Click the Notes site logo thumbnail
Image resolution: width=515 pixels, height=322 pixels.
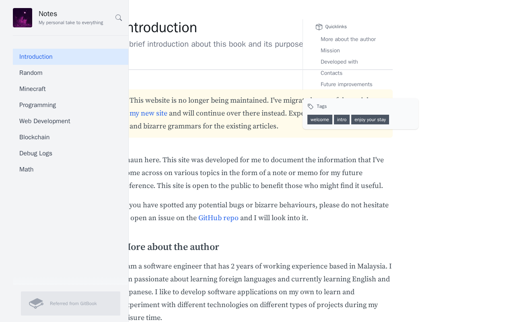(23, 18)
